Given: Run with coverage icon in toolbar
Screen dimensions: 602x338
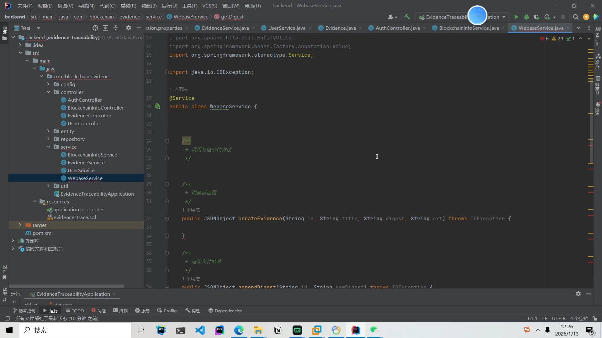Looking at the screenshot, I should point(536,17).
